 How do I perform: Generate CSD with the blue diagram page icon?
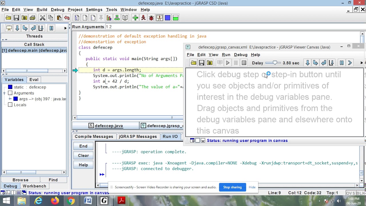pos(77,18)
